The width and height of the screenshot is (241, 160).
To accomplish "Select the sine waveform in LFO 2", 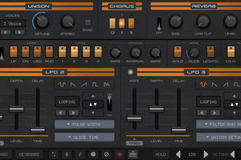I will tap(62, 84).
